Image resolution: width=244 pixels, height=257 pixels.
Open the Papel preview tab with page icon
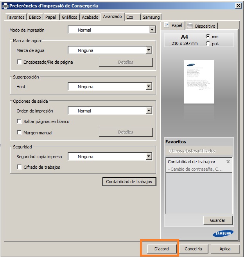(173, 25)
